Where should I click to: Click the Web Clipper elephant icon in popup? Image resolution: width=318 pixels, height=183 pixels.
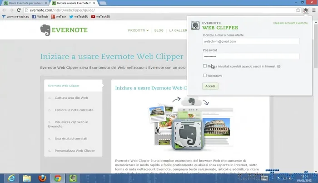pos(195,25)
